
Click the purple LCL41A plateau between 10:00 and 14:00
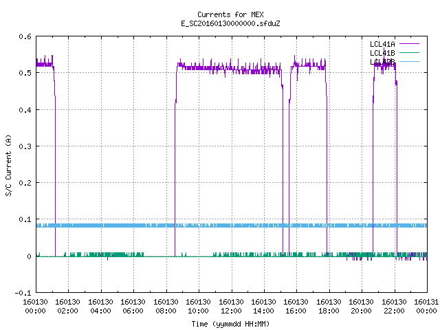(230, 68)
